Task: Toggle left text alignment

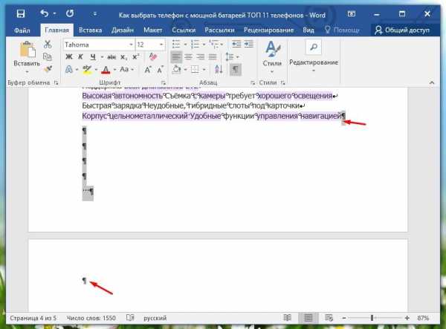Action: (176, 57)
